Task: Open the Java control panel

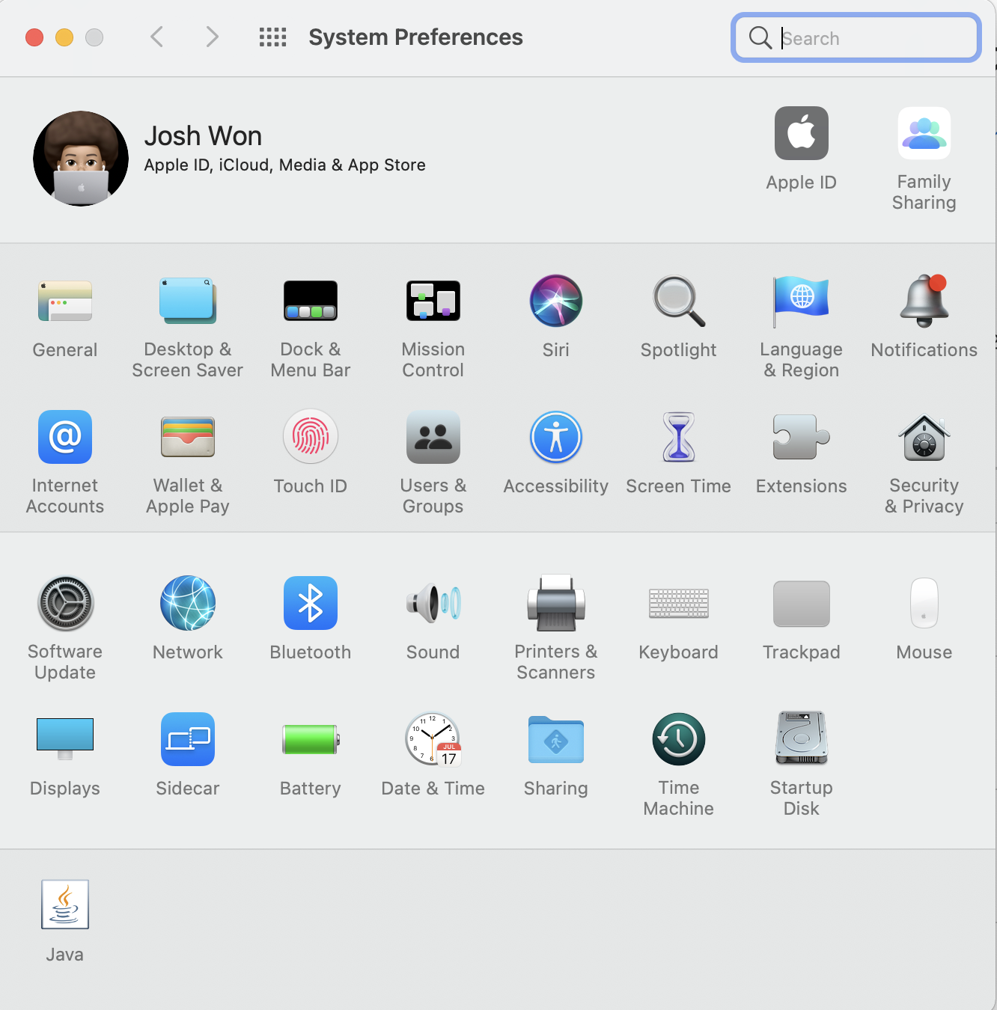Action: 65,905
